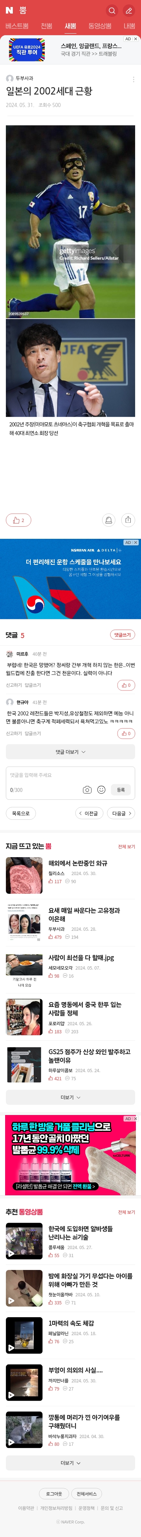Expand trending posts list with 더보기
Image resolution: width=141 pixels, height=1537 pixels.
tap(70, 1097)
